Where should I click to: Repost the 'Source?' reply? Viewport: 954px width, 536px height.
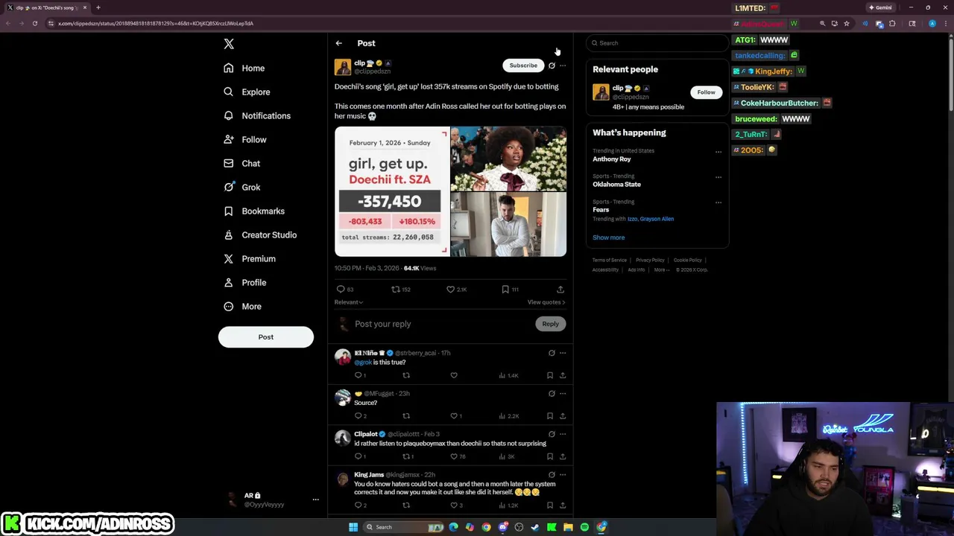pyautogui.click(x=406, y=416)
